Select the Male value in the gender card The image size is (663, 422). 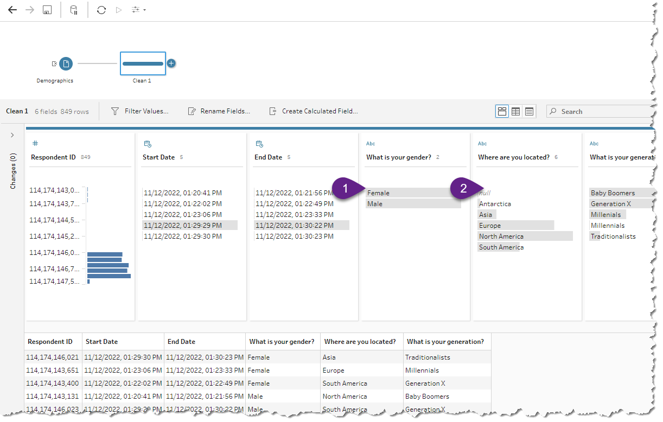pos(413,203)
